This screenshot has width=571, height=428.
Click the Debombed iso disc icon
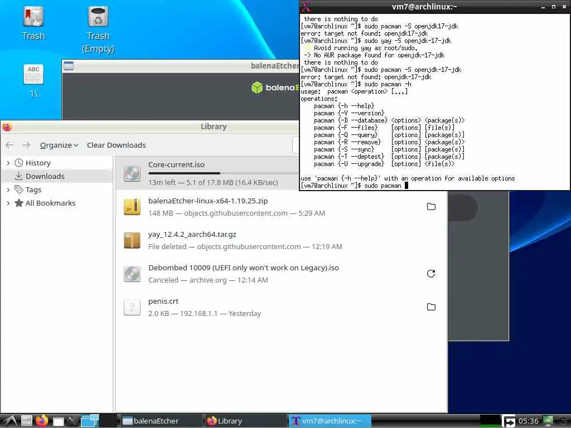132,274
